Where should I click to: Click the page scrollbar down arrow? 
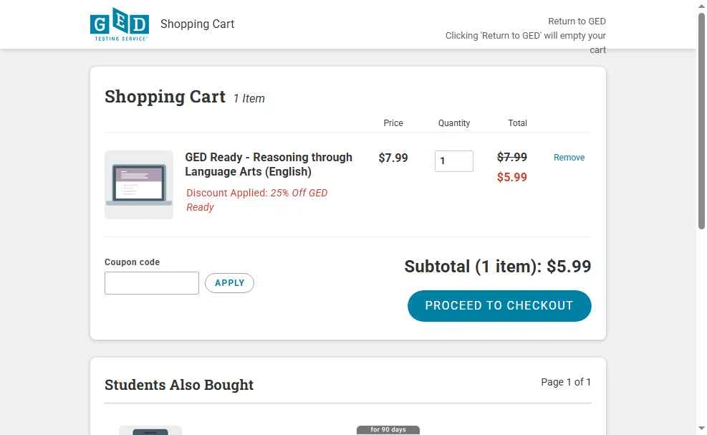coord(701,428)
